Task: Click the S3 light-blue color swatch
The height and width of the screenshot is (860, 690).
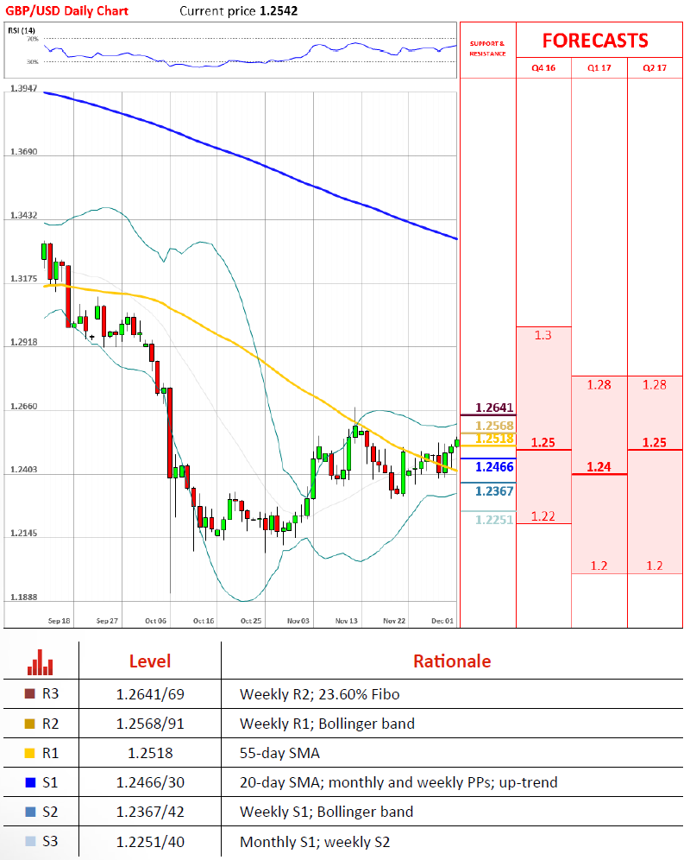Action: click(30, 841)
